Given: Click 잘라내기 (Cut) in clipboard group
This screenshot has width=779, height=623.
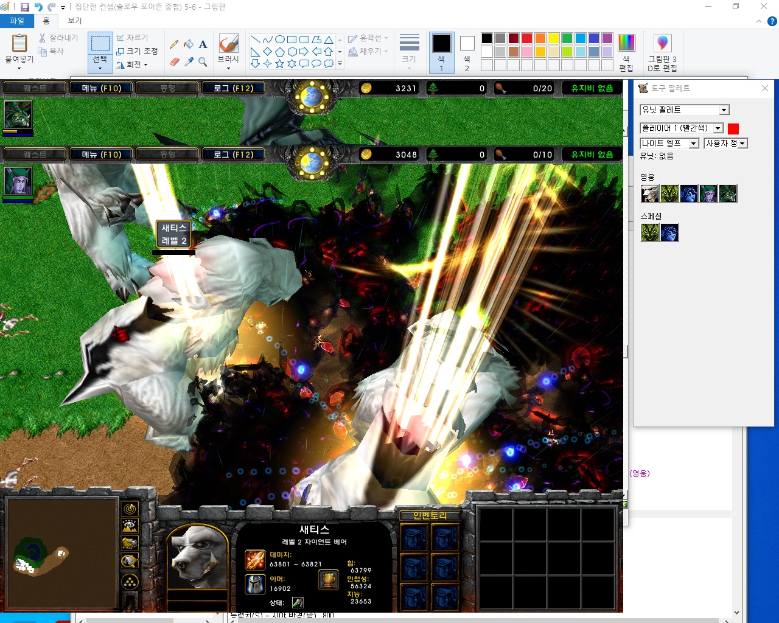Looking at the screenshot, I should 58,38.
